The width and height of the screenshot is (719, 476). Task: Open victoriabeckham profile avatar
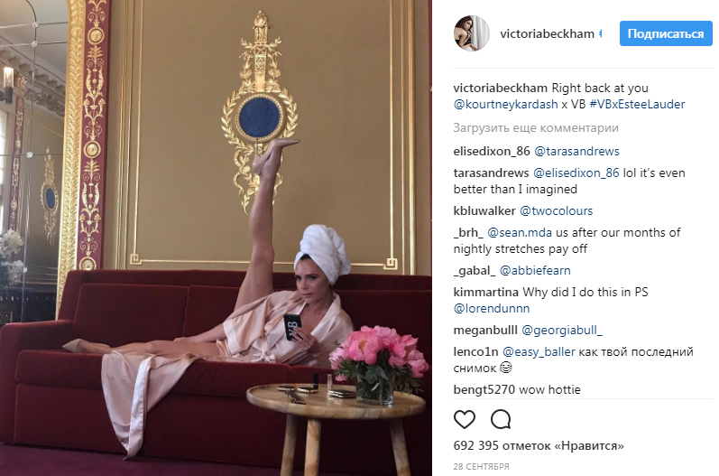(x=472, y=33)
